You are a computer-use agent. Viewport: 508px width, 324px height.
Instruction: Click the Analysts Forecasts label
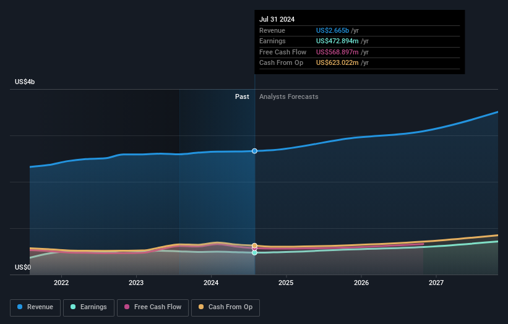tap(289, 96)
